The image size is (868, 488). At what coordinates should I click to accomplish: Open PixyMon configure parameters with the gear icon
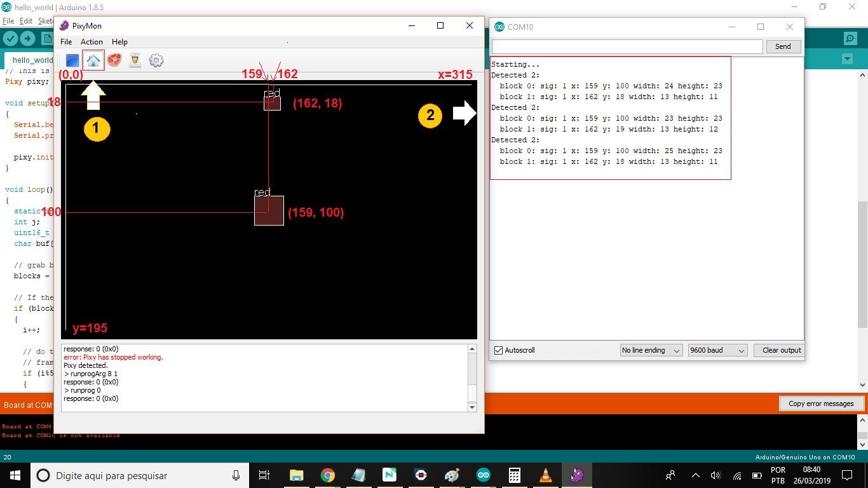click(x=156, y=60)
